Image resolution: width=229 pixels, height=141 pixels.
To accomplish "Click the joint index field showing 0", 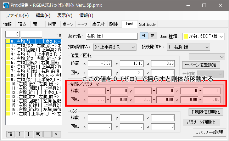I will tap(12, 34).
